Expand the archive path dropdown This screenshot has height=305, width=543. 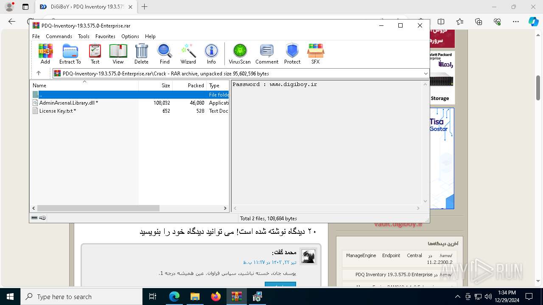[425, 74]
